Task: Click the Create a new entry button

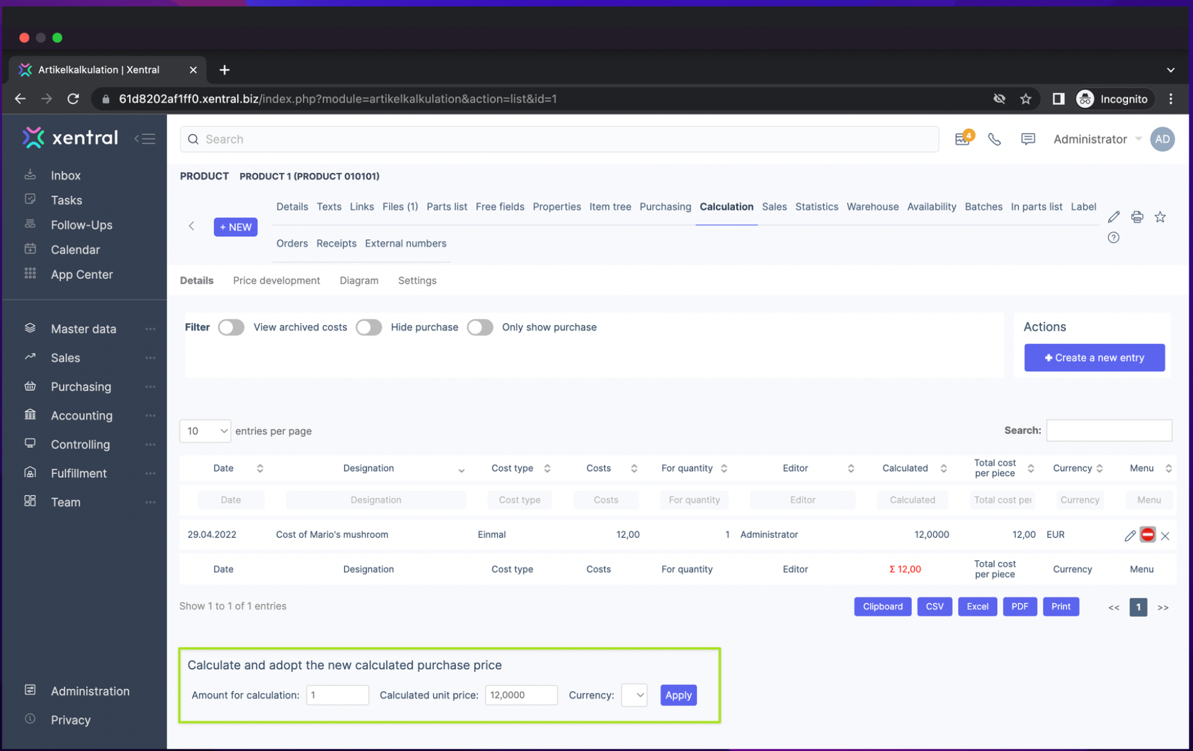Action: pyautogui.click(x=1094, y=357)
